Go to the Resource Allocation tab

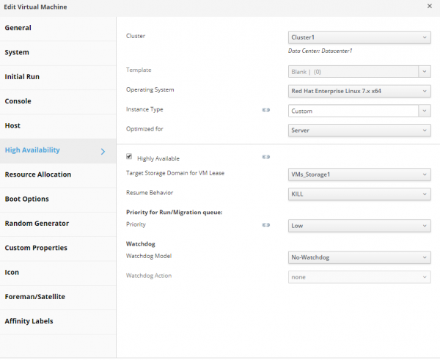coord(38,175)
